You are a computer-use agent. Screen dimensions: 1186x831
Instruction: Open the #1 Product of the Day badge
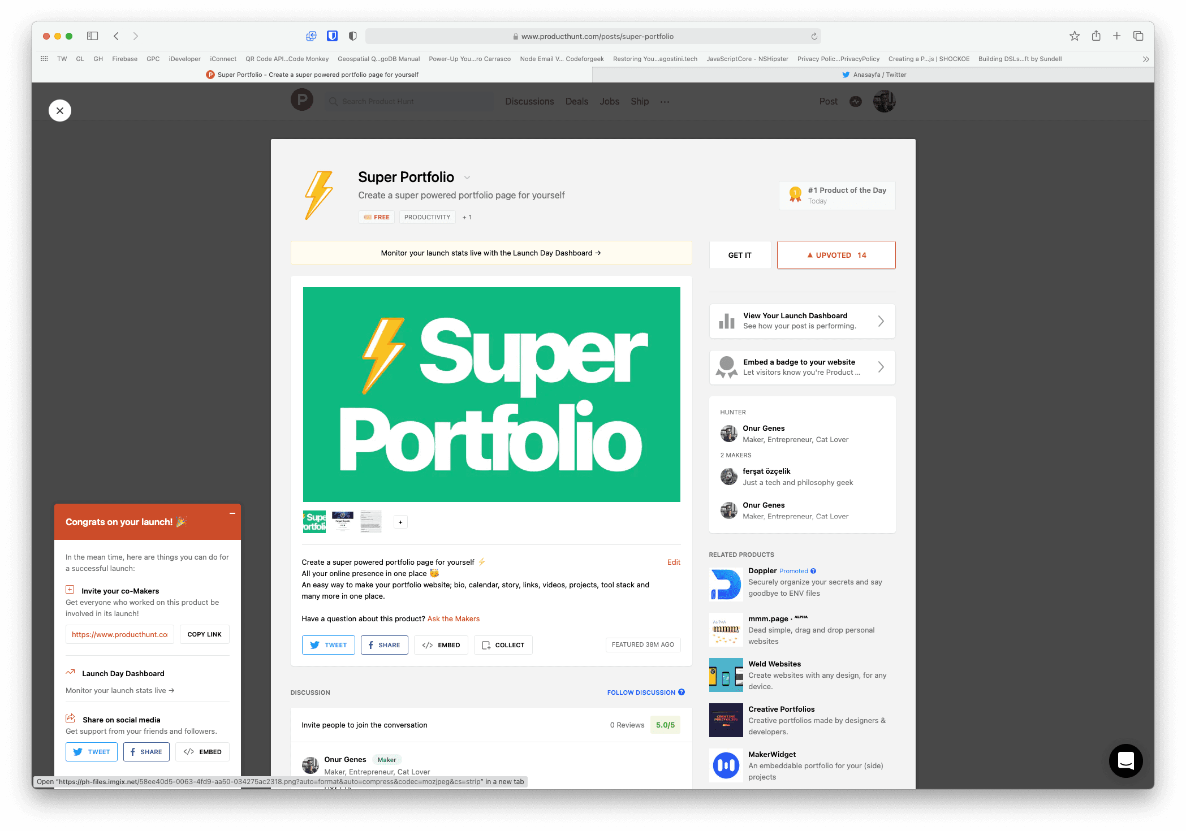click(836, 196)
